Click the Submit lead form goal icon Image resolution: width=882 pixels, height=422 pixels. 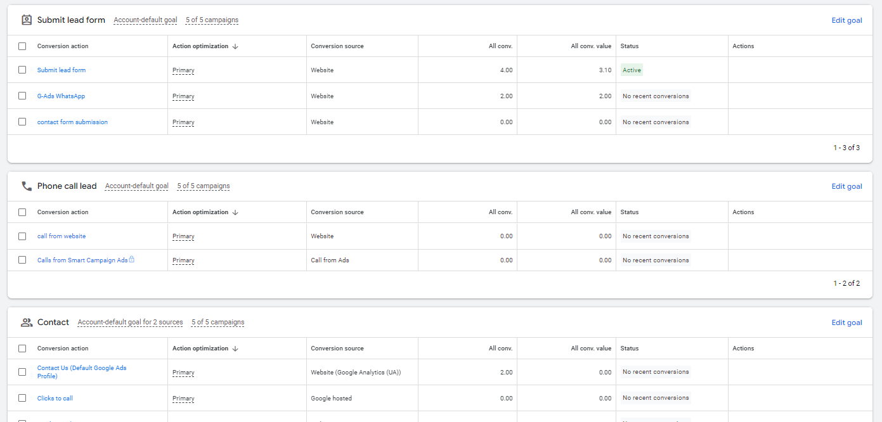click(27, 20)
